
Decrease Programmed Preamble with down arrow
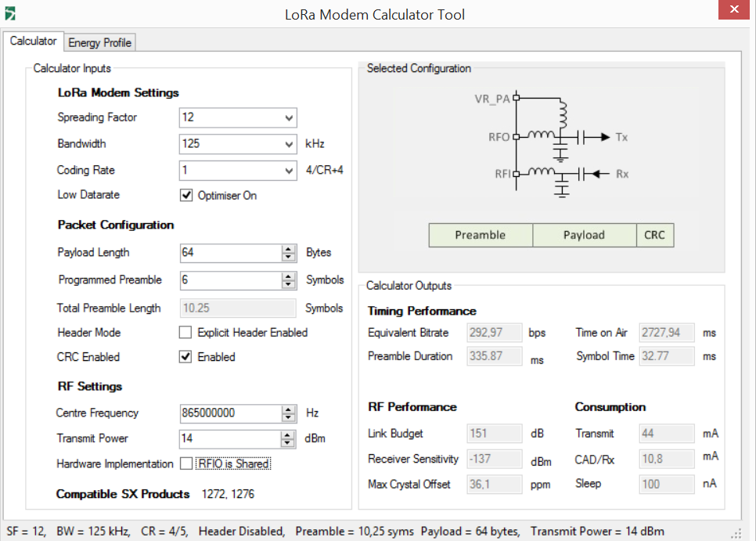[288, 284]
